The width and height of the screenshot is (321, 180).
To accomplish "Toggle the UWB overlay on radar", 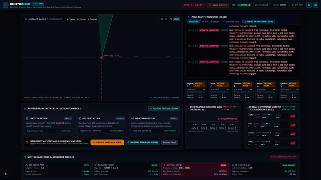I will tap(176, 19).
